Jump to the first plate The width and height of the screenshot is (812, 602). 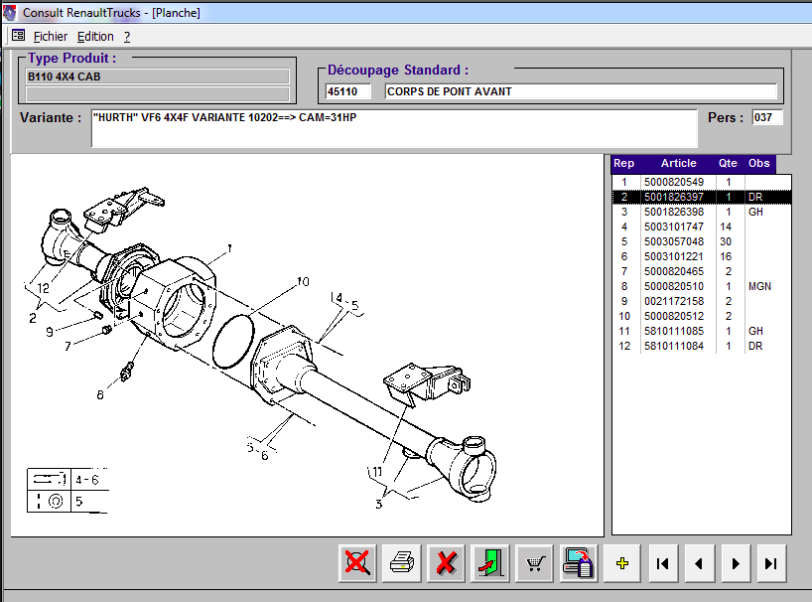click(662, 563)
